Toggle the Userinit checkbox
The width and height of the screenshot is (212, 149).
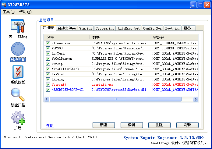48,84
